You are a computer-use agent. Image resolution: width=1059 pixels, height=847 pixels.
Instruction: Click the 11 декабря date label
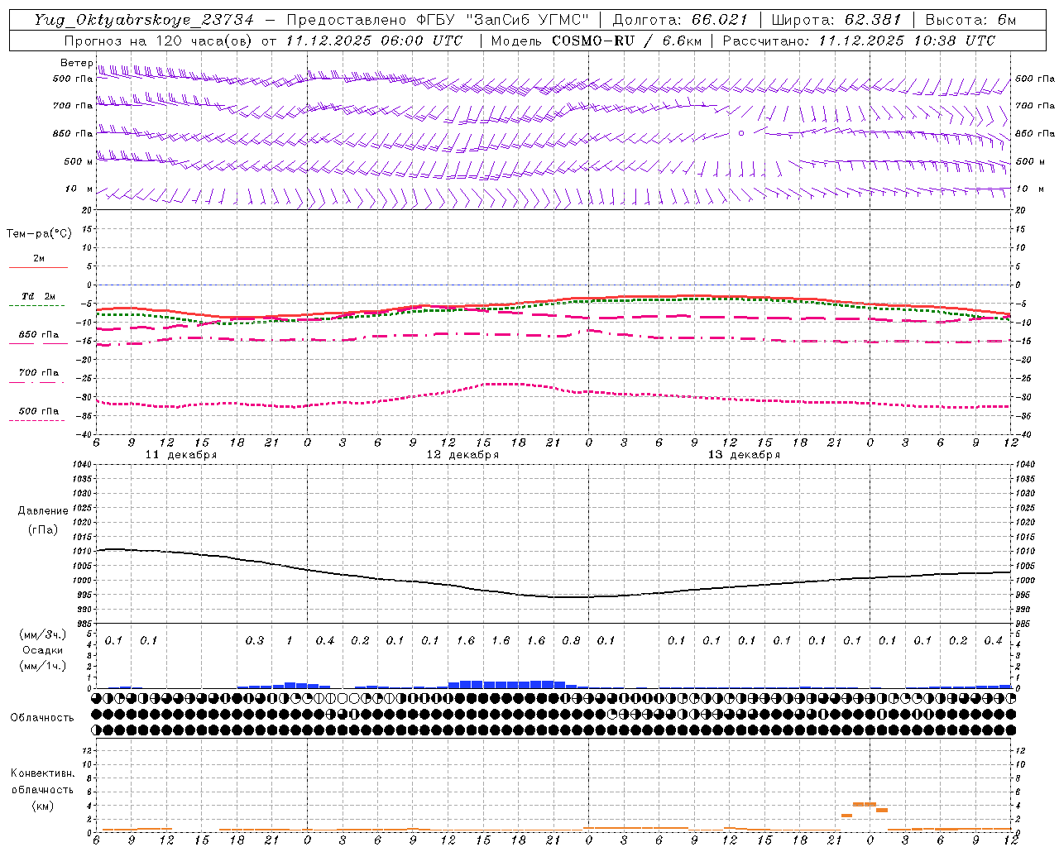(181, 455)
